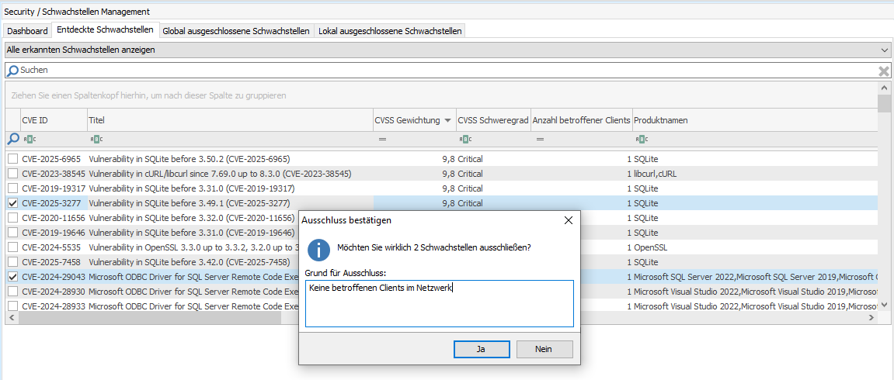Viewport: 894px width, 380px height.
Task: Select the Entdeckte Schwachstellen tab
Action: [105, 30]
